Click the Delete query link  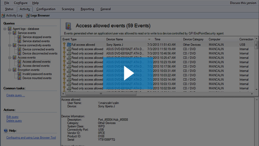pyautogui.click(x=14, y=121)
